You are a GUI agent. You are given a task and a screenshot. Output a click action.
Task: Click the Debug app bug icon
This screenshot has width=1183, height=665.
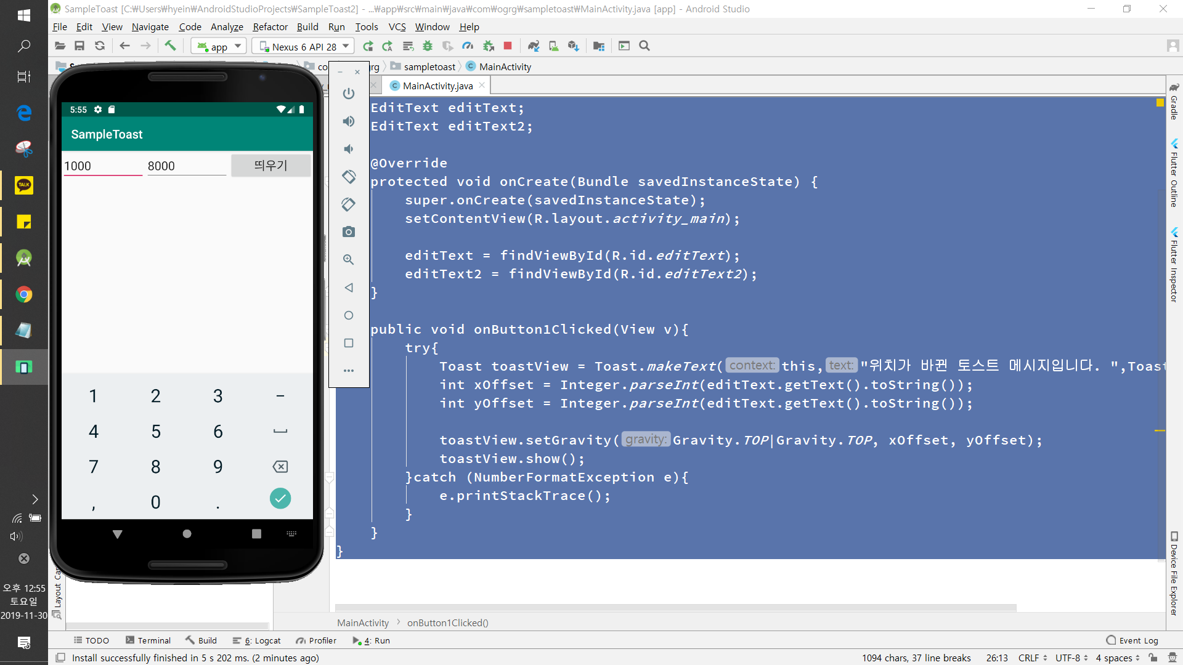coord(428,46)
